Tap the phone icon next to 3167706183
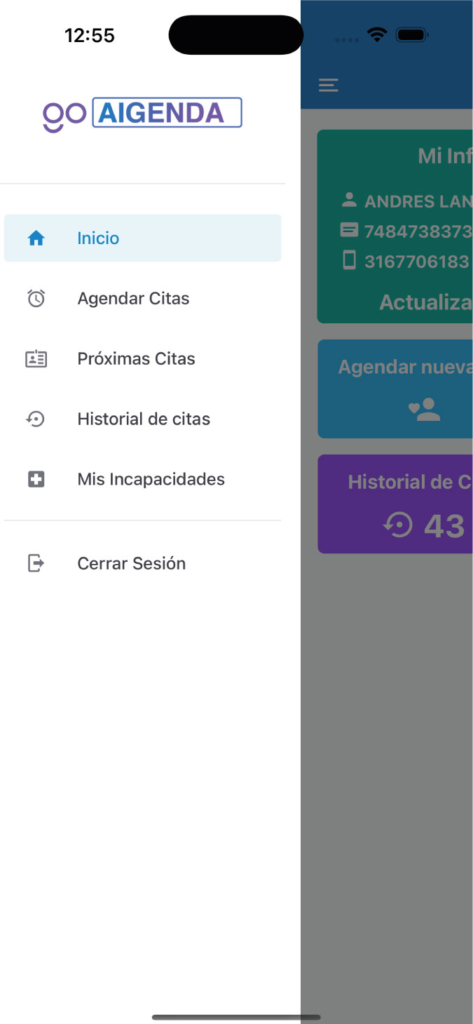 [x=349, y=261]
